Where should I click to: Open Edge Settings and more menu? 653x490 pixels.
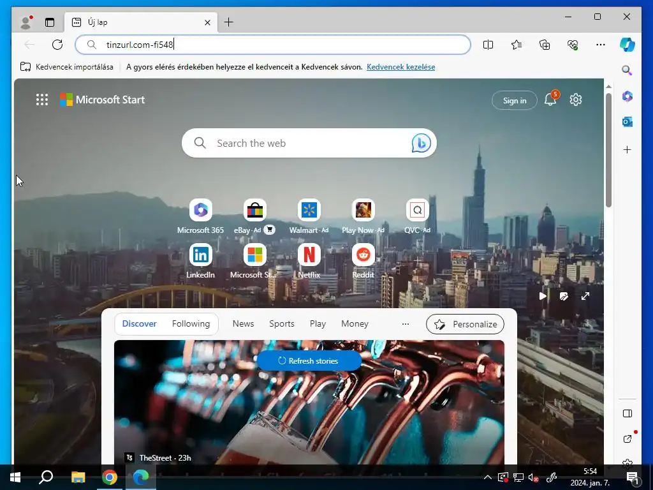(x=601, y=45)
